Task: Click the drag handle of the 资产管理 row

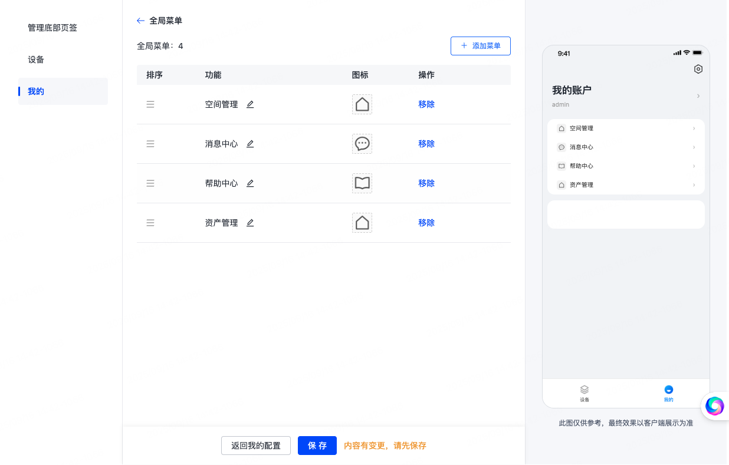Action: coord(150,223)
